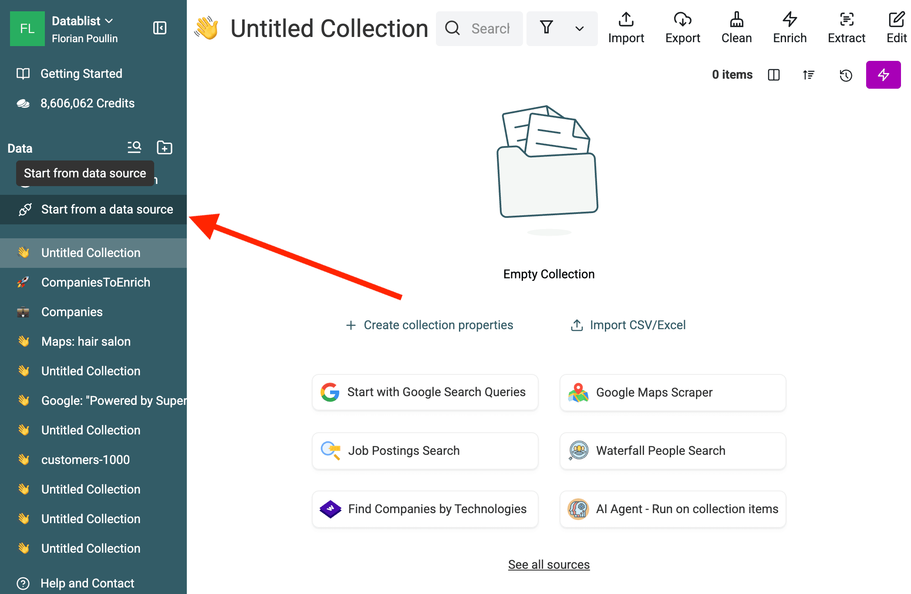Click the Search input field
911x594 pixels.
[490, 29]
